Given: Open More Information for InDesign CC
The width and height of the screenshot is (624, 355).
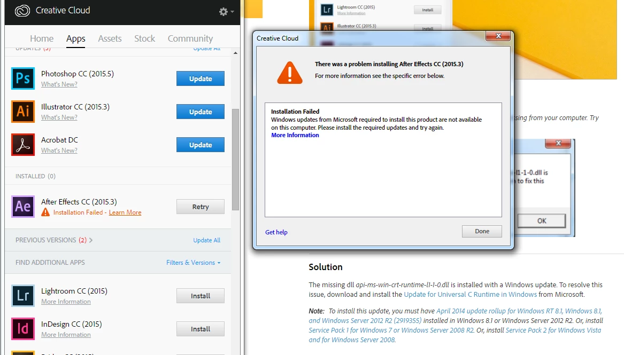Looking at the screenshot, I should pyautogui.click(x=66, y=334).
